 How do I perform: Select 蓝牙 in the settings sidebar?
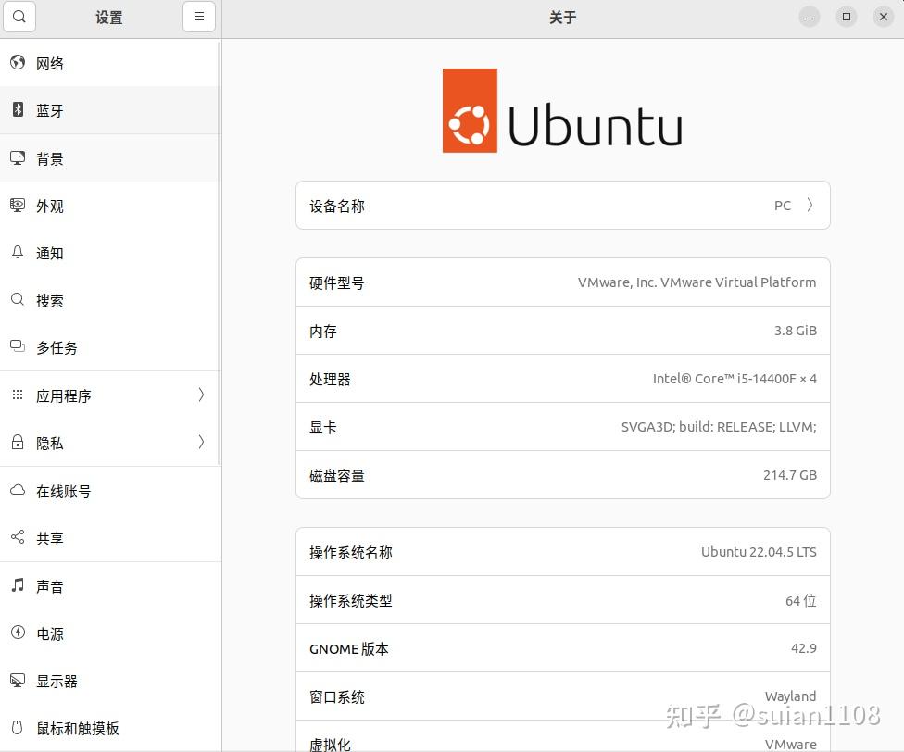tap(109, 110)
